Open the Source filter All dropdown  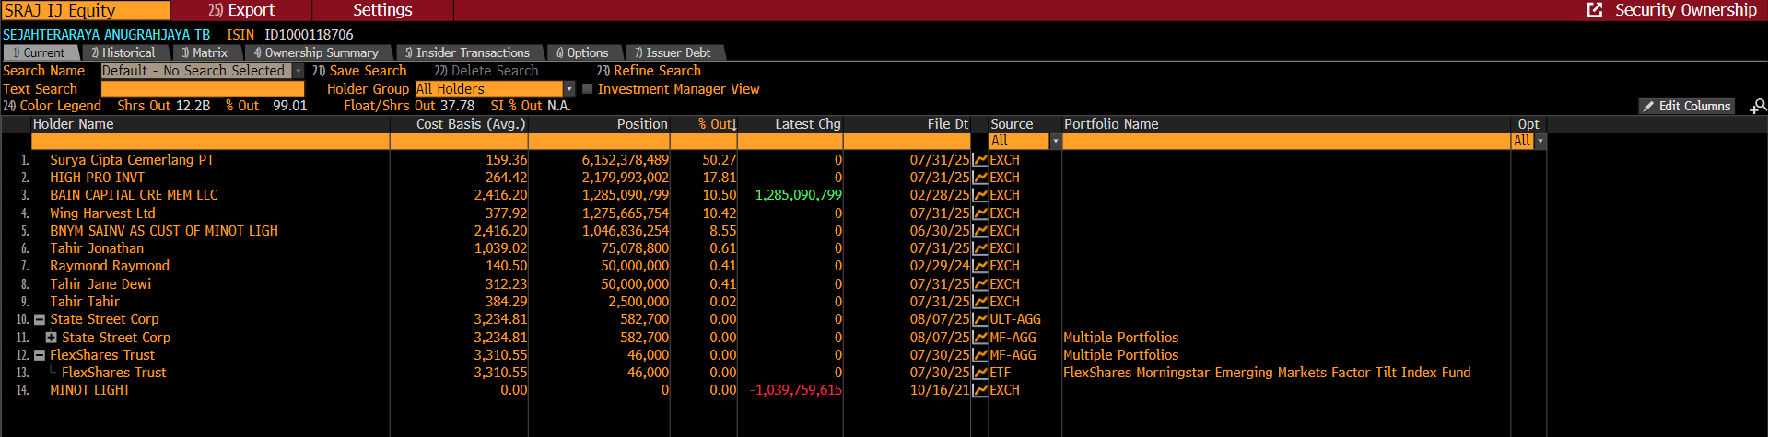(1056, 142)
